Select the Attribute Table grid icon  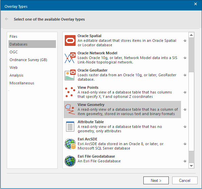pyautogui.click(x=70, y=127)
